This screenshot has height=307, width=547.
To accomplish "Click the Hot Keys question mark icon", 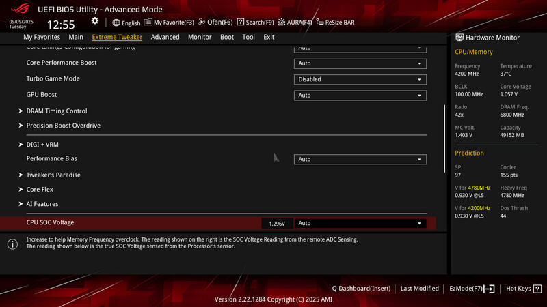I will (537, 289).
